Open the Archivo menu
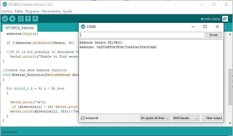Image resolution: width=233 pixels, height=136 pixels. click(7, 11)
